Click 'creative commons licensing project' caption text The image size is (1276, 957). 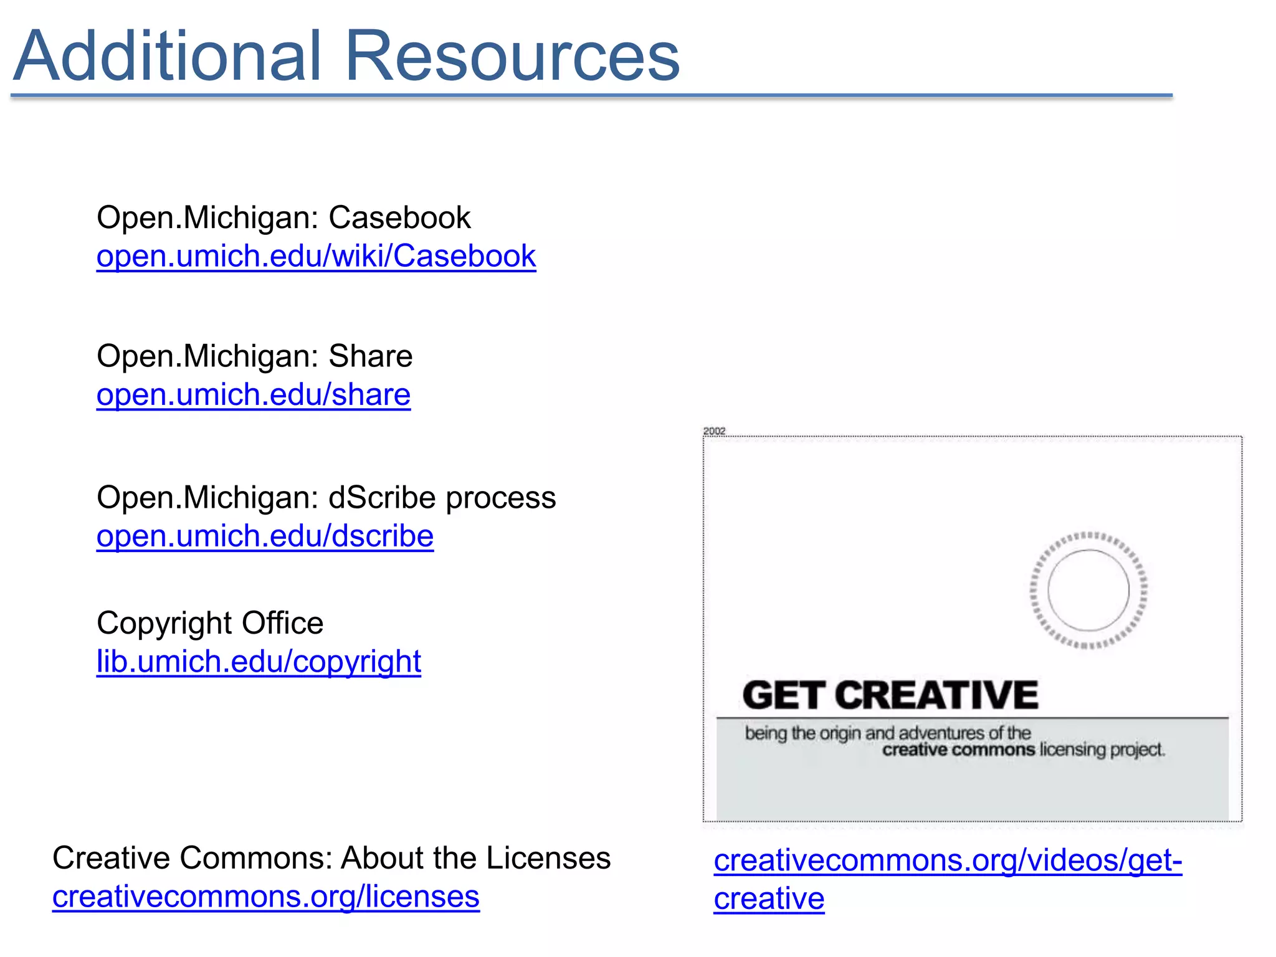click(x=1023, y=750)
